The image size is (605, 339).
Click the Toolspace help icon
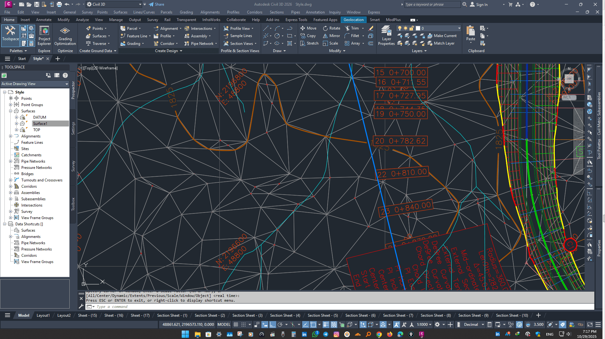pos(65,75)
